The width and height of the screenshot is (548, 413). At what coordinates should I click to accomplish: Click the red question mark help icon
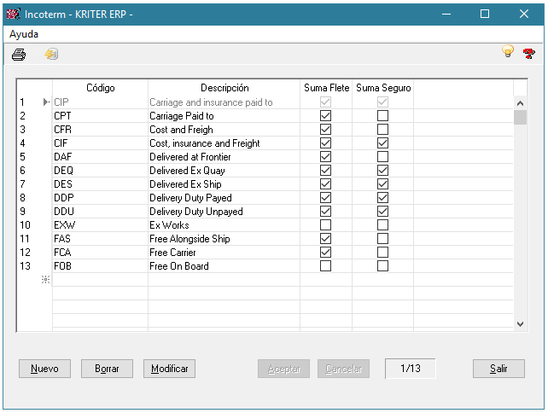(x=528, y=53)
